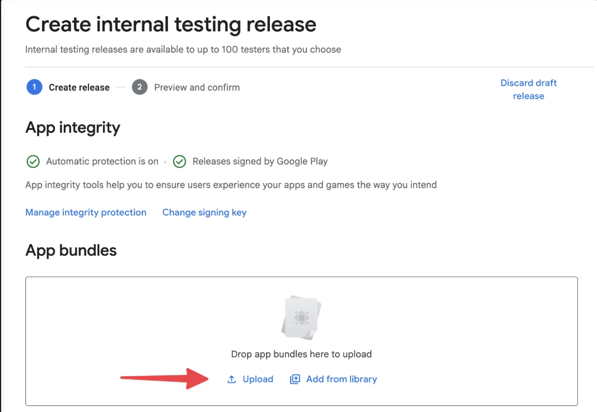Switch to the Preview and confirm step

197,87
